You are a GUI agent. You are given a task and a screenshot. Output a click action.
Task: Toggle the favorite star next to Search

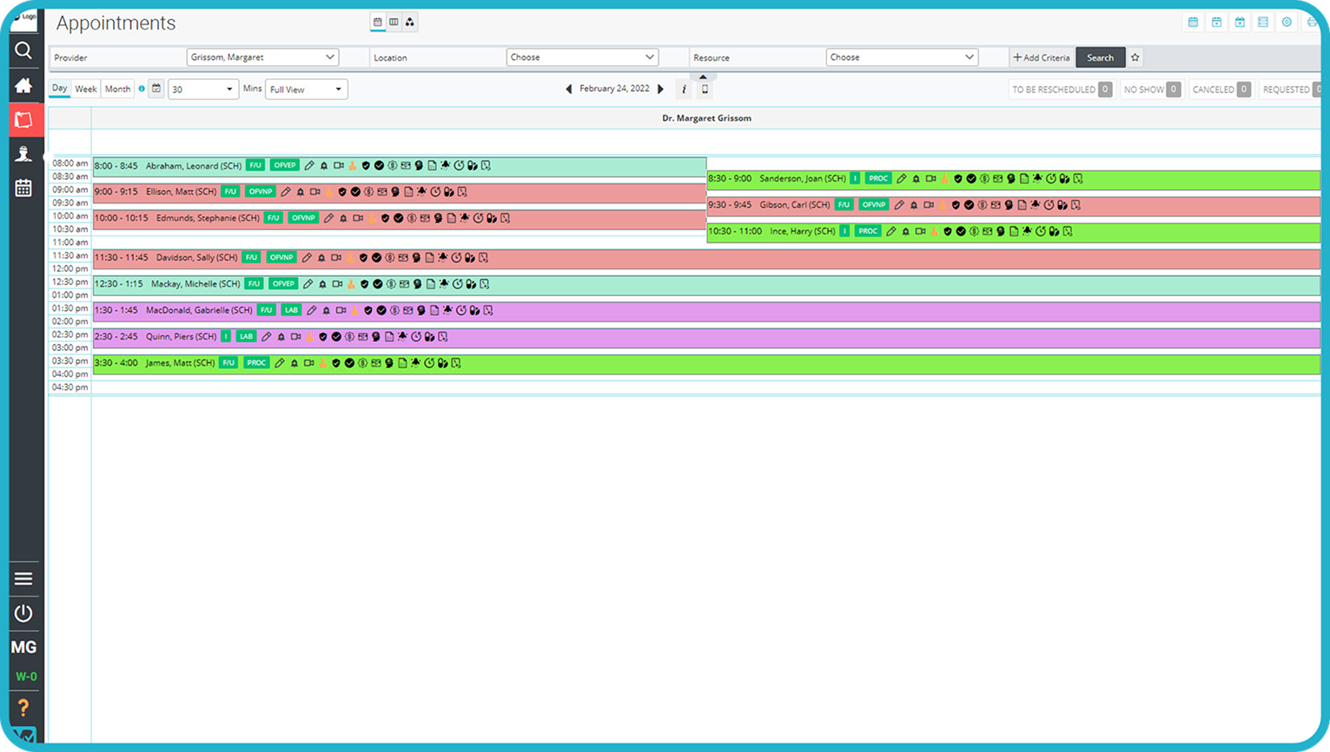coord(1135,57)
